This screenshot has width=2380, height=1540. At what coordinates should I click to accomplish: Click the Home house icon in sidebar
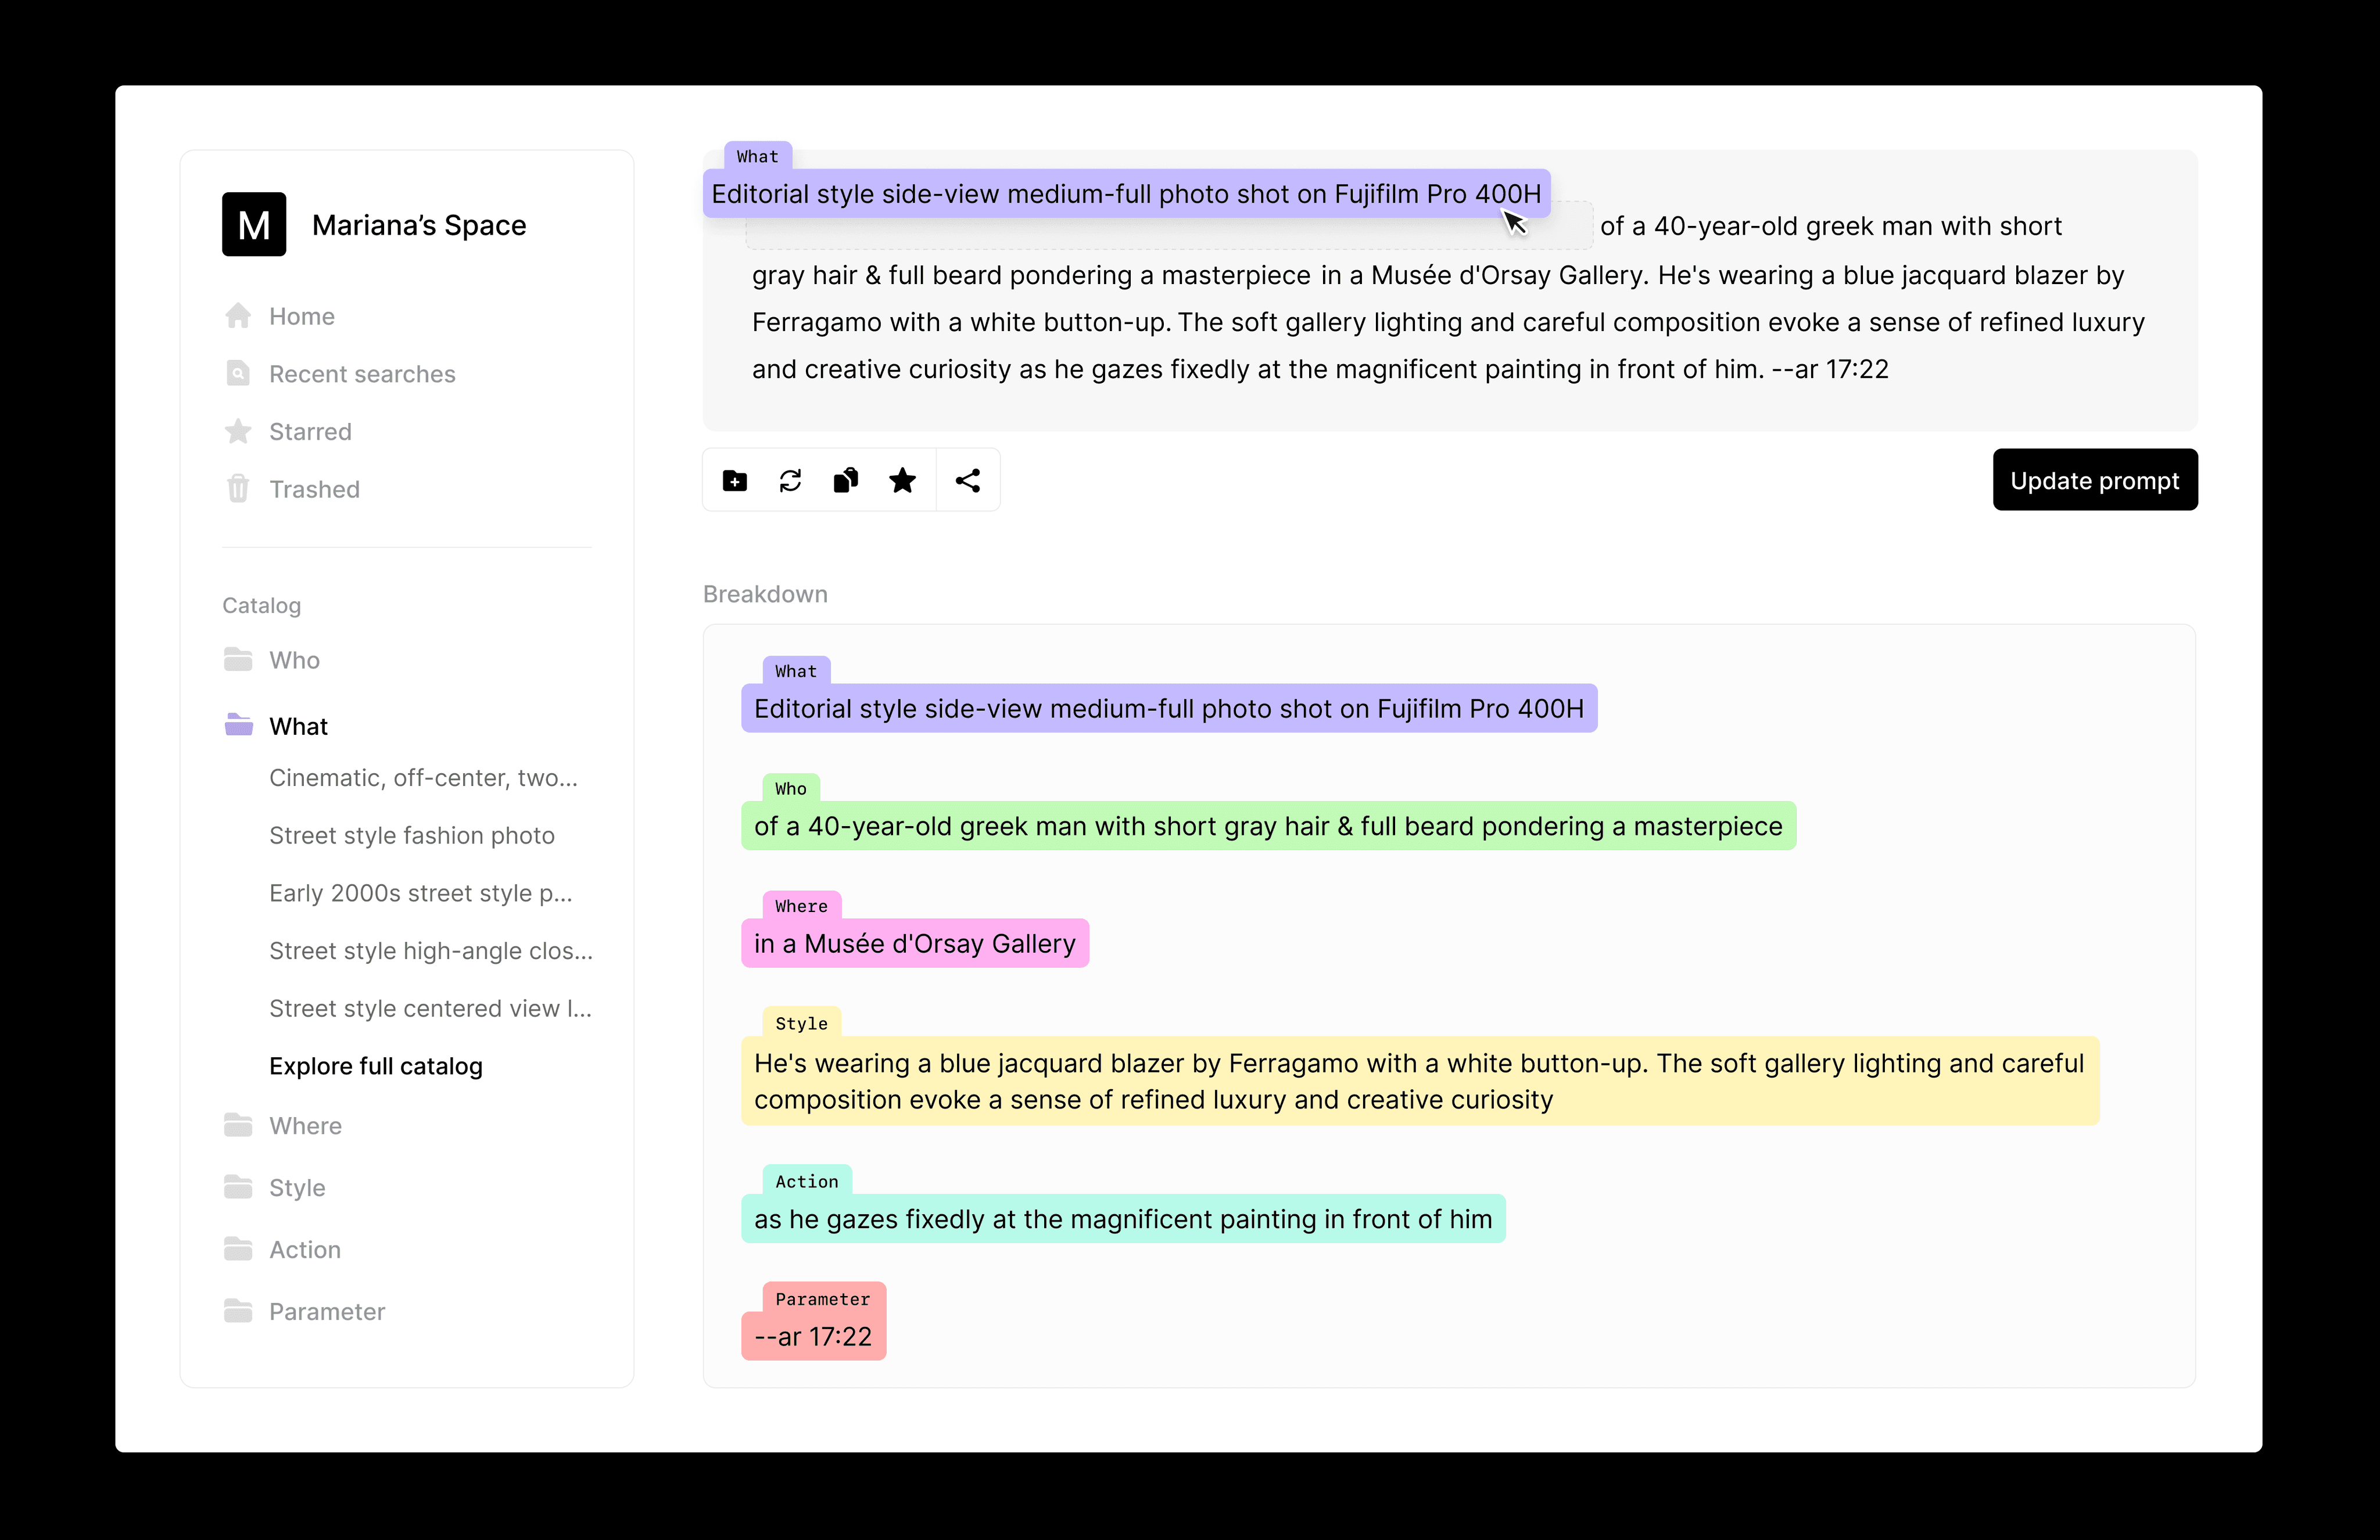pyautogui.click(x=238, y=316)
